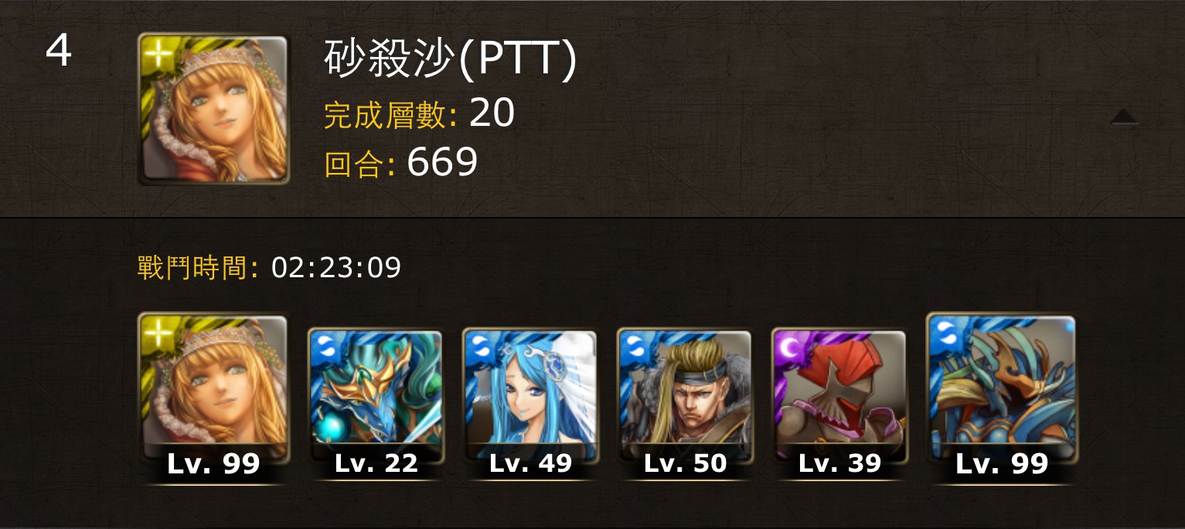Click the 回合 669 text

coord(401,163)
